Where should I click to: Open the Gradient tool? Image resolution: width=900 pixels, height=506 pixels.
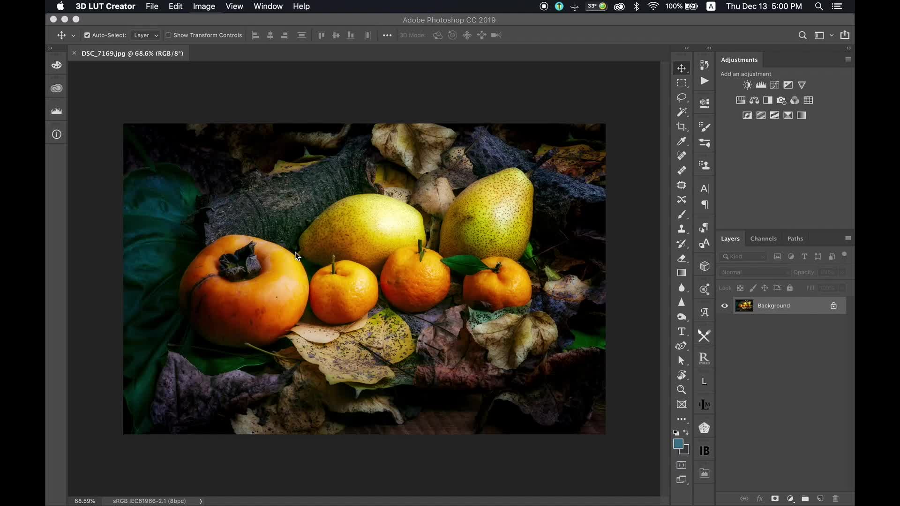(682, 273)
